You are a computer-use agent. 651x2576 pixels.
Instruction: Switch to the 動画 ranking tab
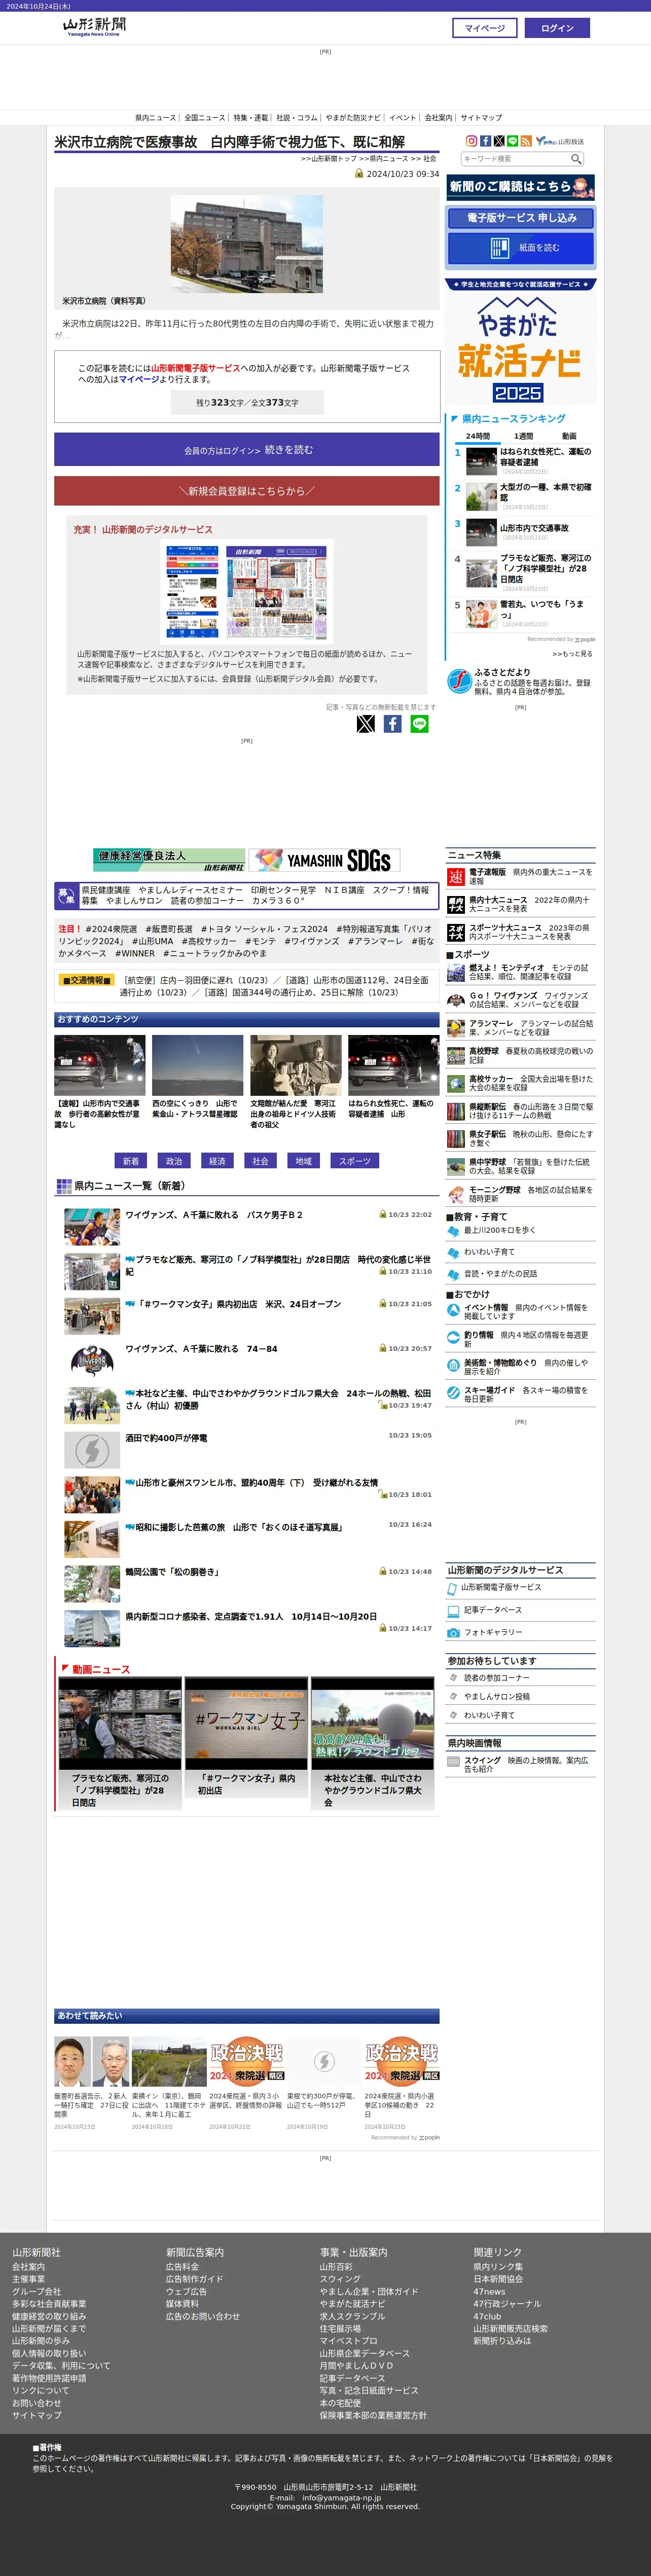pos(569,436)
